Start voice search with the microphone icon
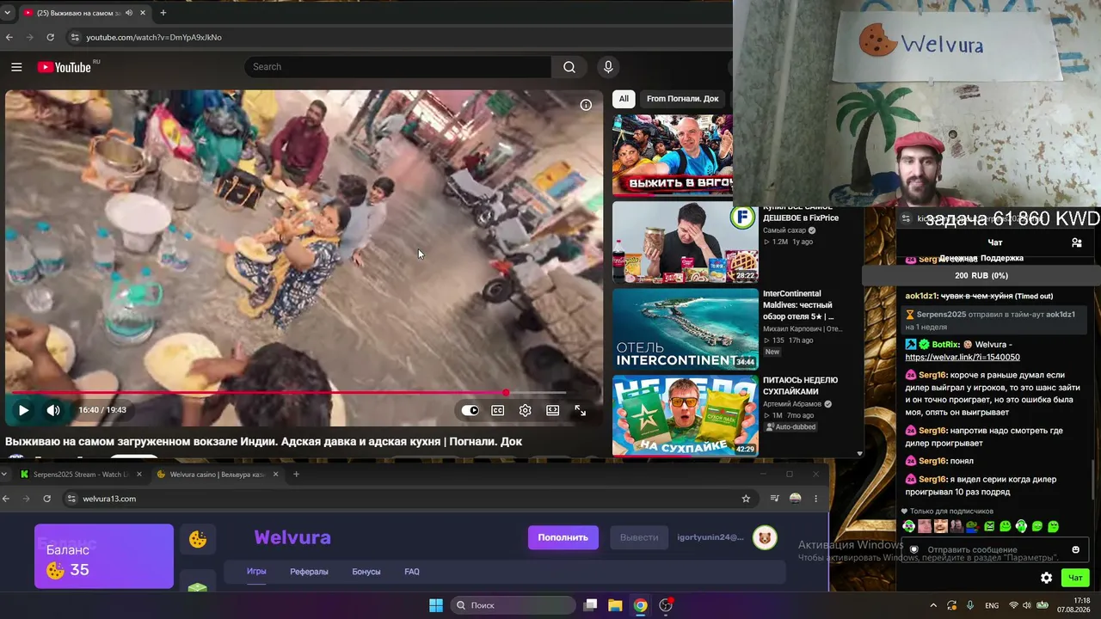The height and width of the screenshot is (619, 1101). [x=608, y=67]
